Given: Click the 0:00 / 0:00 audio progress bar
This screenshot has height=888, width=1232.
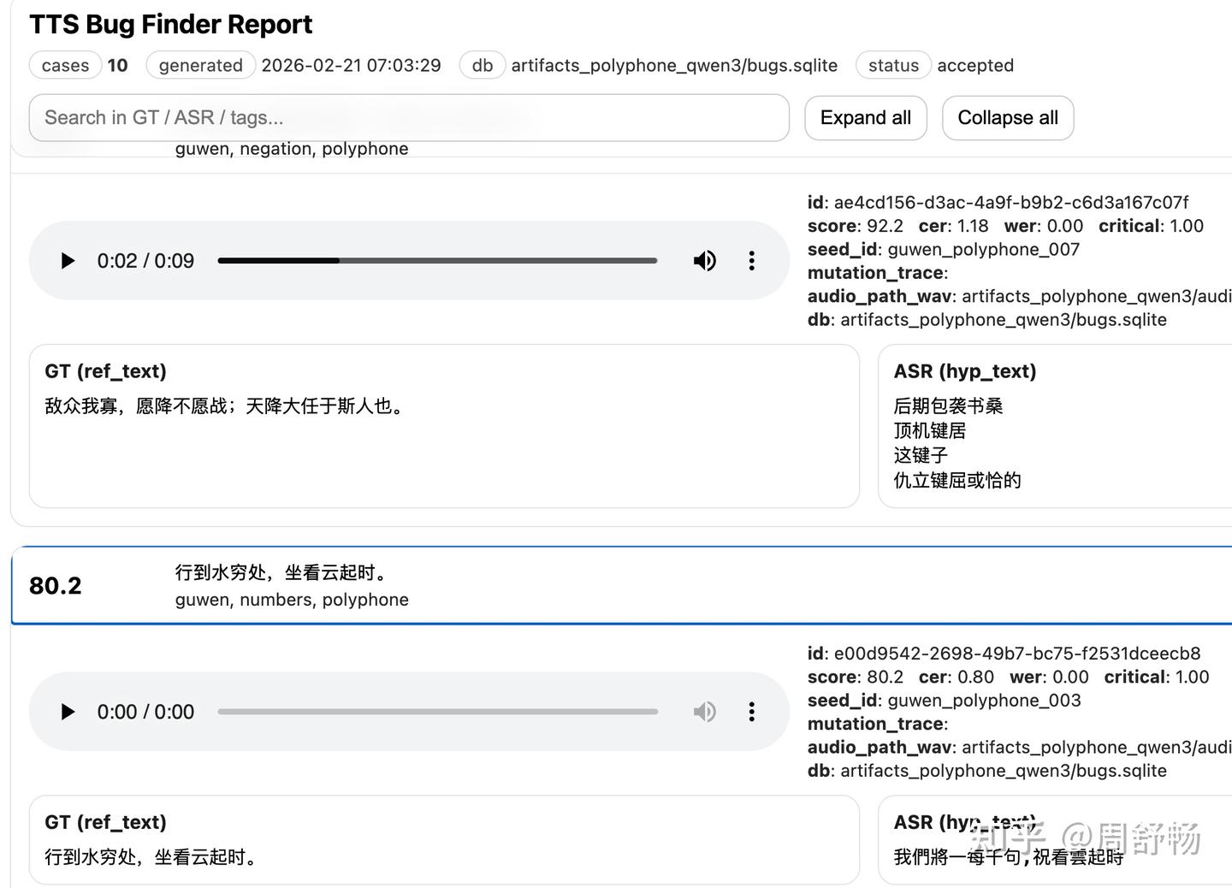Looking at the screenshot, I should pyautogui.click(x=437, y=712).
